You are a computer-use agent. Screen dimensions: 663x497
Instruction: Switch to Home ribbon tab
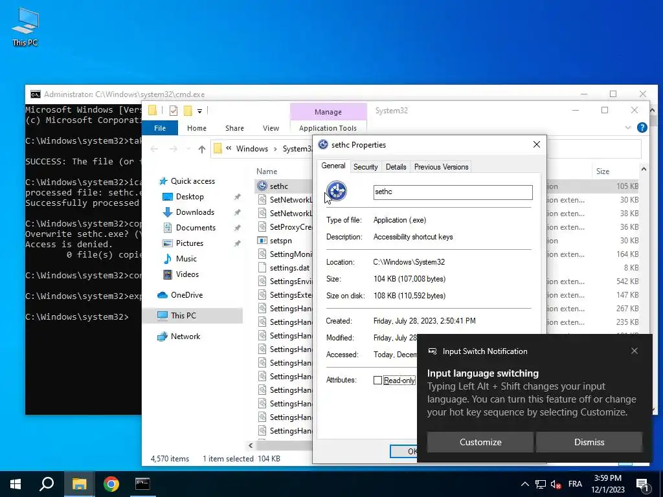pyautogui.click(x=197, y=128)
